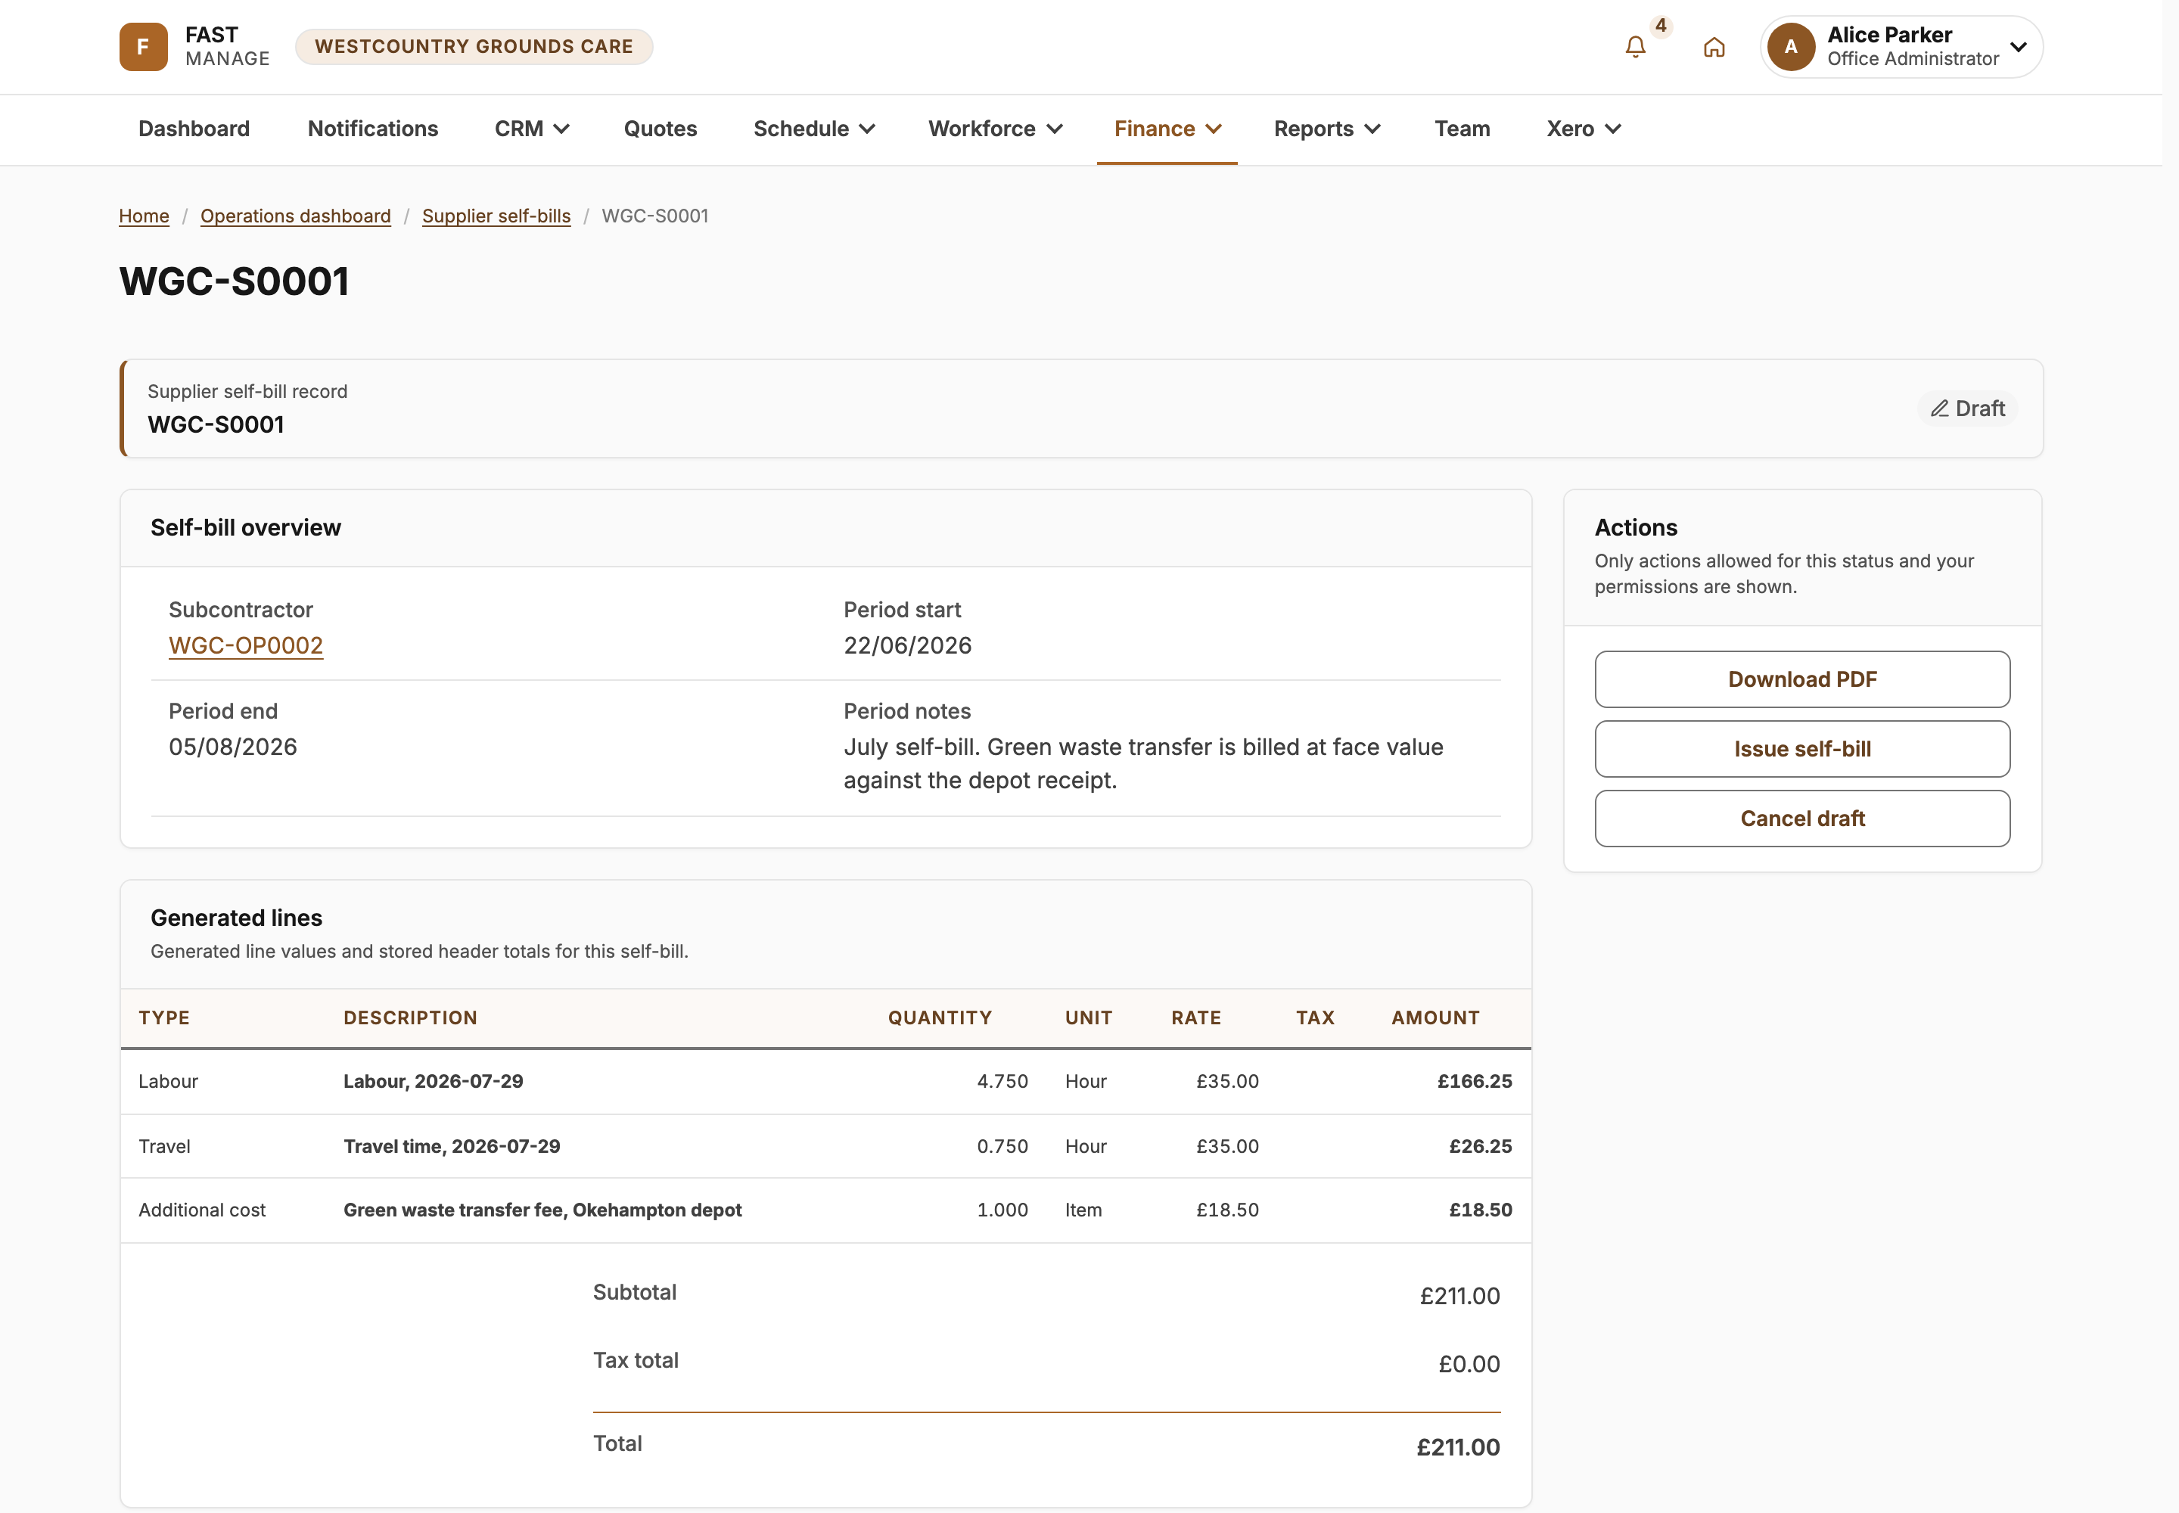Viewport: 2179px width, 1513px height.
Task: Click the Draft status badge
Action: [x=1968, y=409]
